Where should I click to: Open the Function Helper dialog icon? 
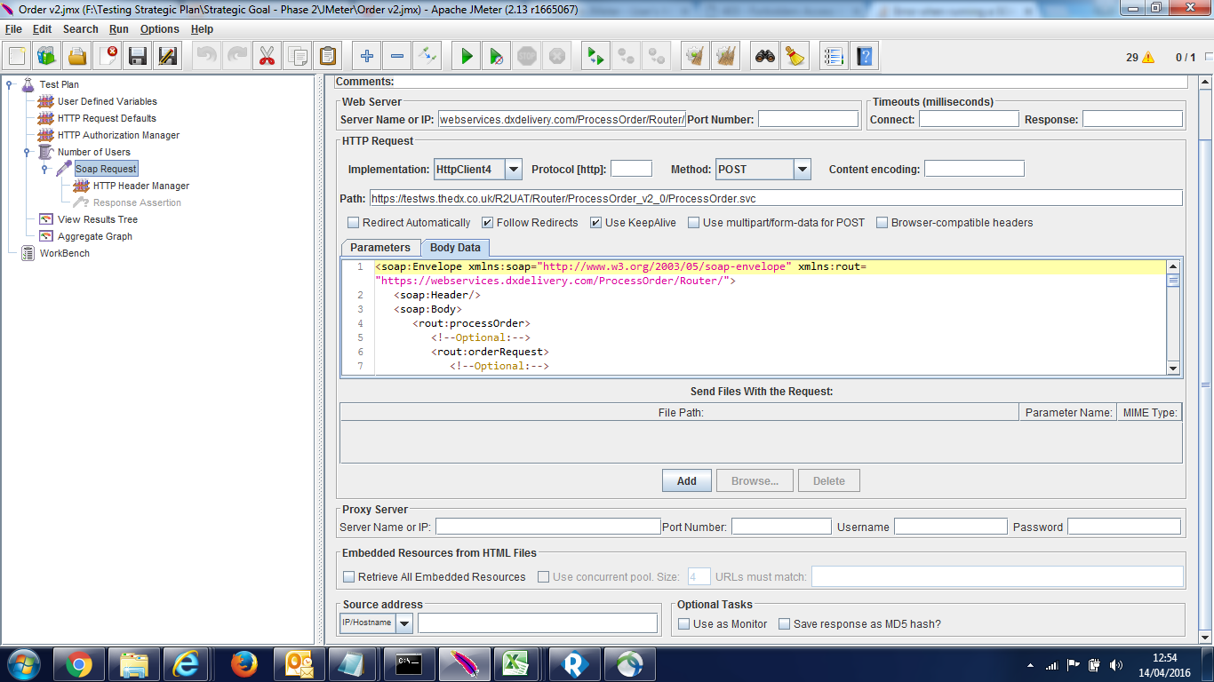point(834,56)
